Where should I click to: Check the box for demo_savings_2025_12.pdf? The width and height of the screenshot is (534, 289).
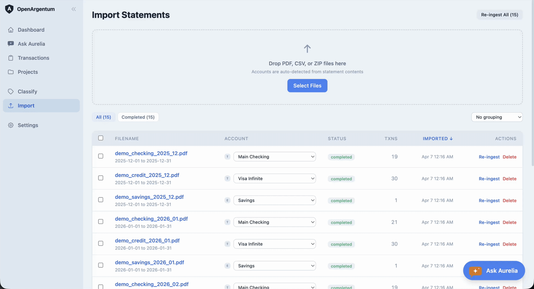(101, 200)
